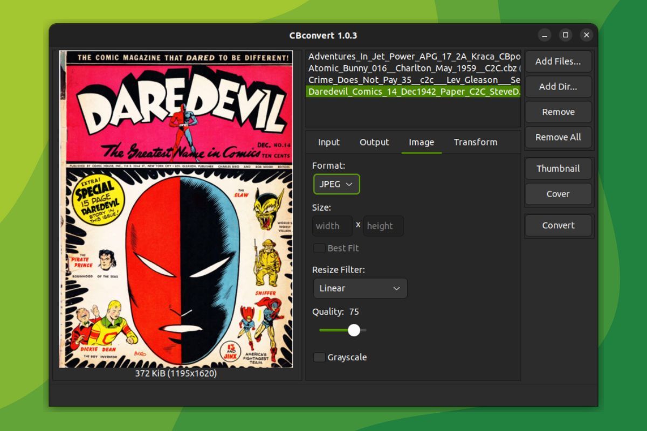
Task: Select the Image tab
Action: tap(421, 142)
